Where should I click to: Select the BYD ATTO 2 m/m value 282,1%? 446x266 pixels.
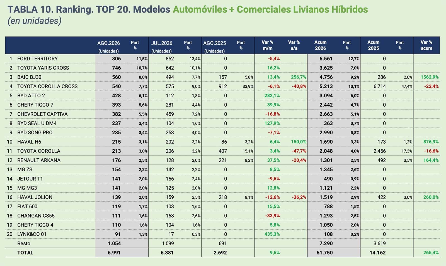(272, 95)
